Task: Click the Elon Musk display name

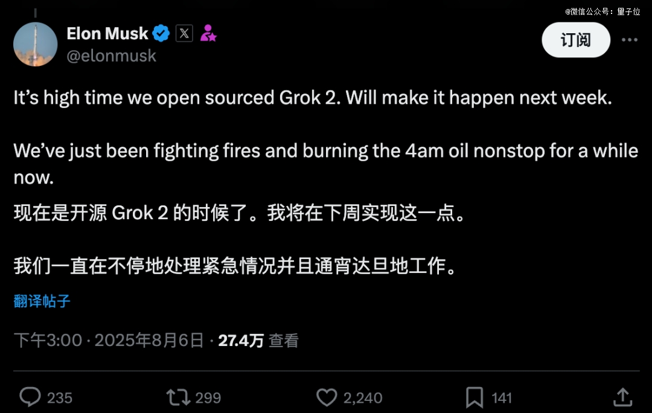Action: (x=107, y=33)
